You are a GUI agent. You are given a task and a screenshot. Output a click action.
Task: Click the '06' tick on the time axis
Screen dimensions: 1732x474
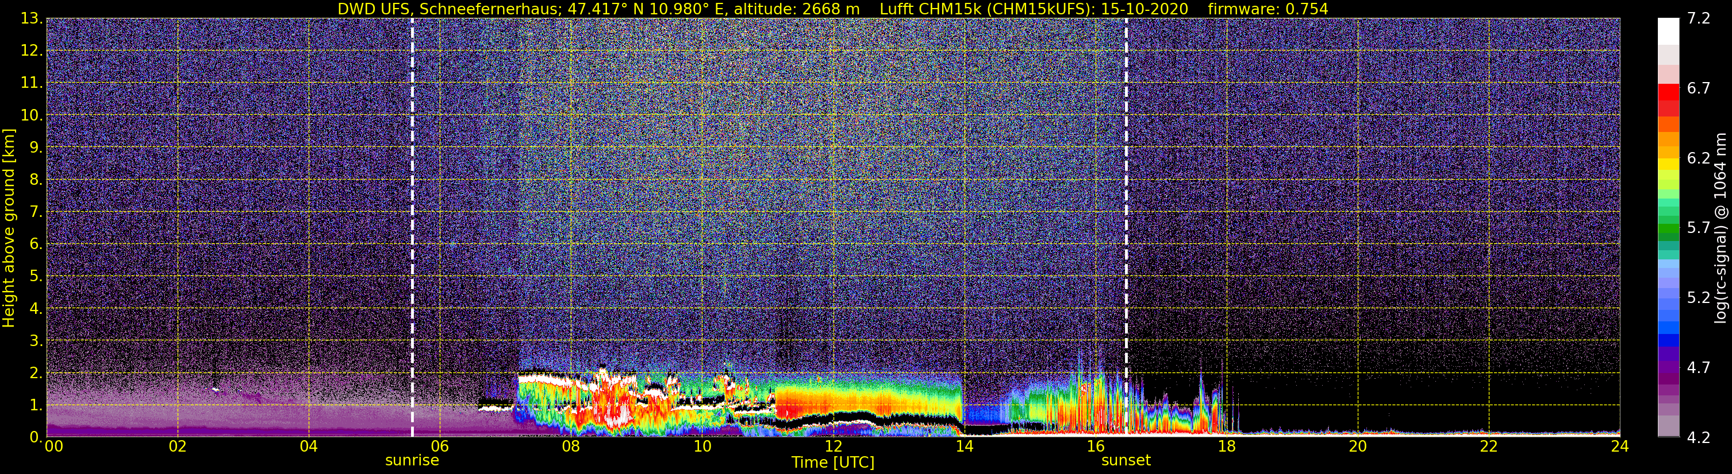[440, 446]
